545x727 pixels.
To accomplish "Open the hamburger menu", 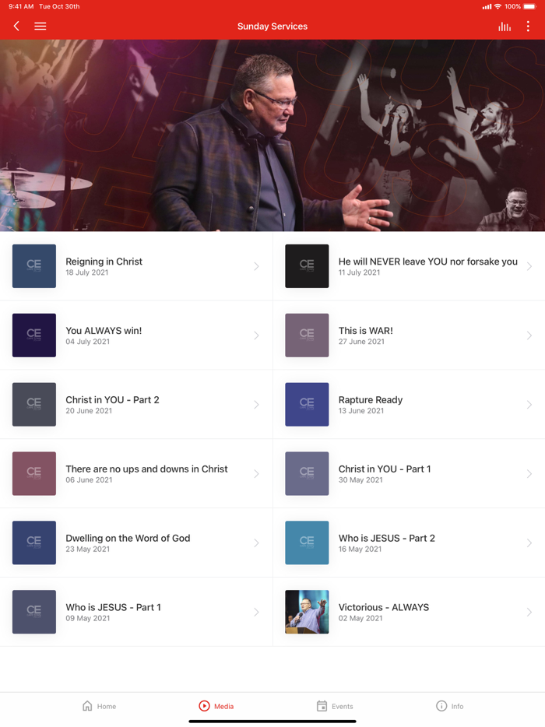I will pyautogui.click(x=40, y=26).
